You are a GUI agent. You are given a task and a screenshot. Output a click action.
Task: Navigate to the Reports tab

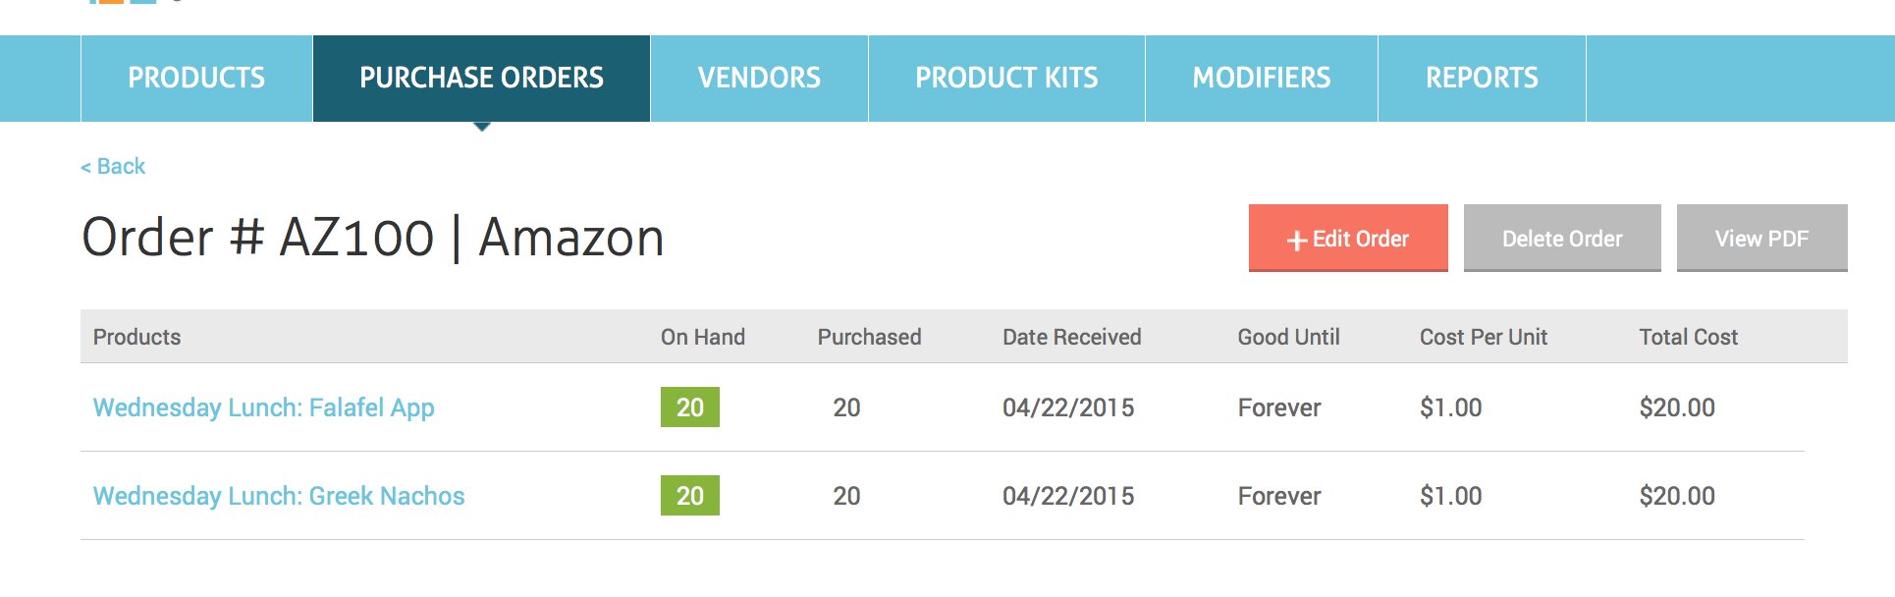coord(1482,79)
